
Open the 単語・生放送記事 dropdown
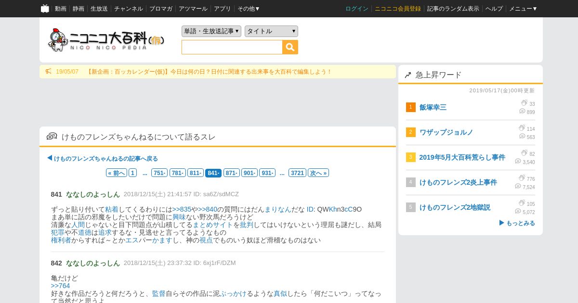[211, 31]
